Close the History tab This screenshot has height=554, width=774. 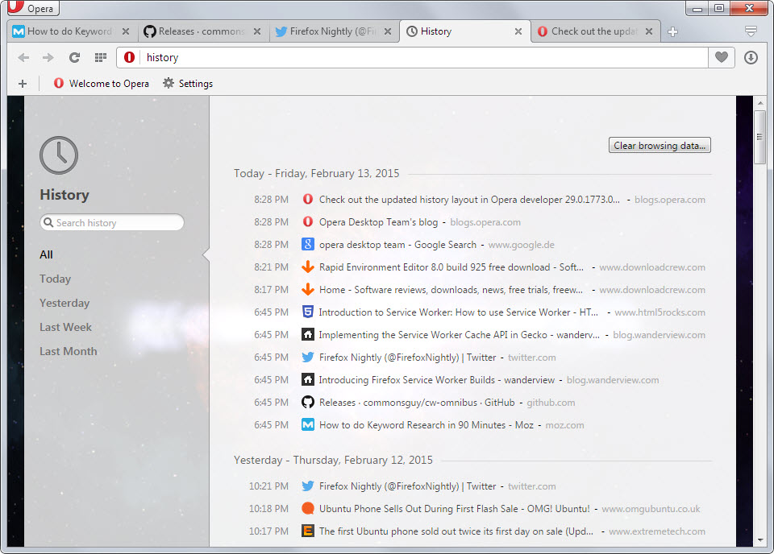518,31
